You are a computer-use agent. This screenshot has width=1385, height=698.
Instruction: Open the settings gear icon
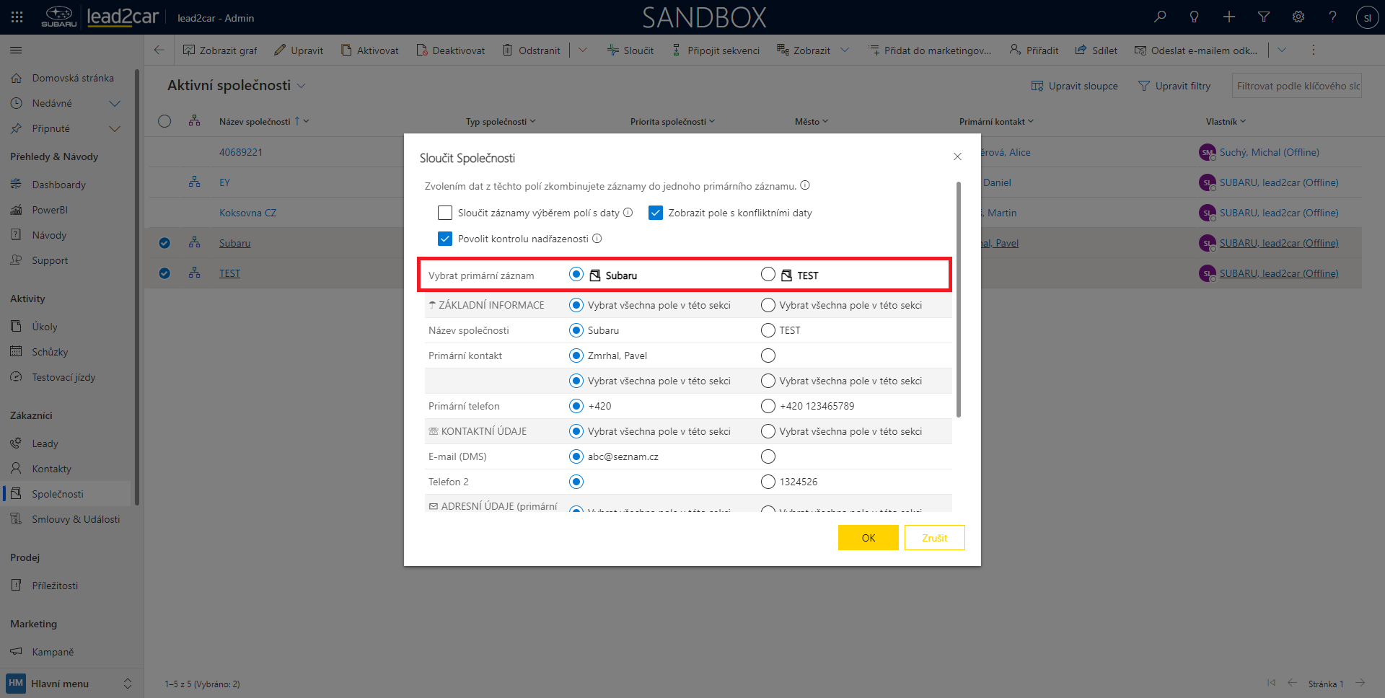pos(1298,17)
